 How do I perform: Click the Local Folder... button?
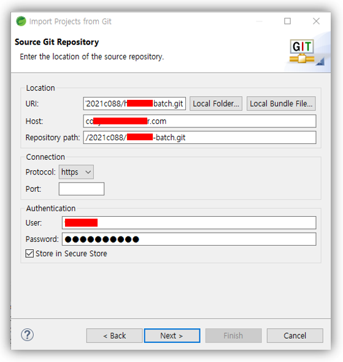(x=216, y=104)
